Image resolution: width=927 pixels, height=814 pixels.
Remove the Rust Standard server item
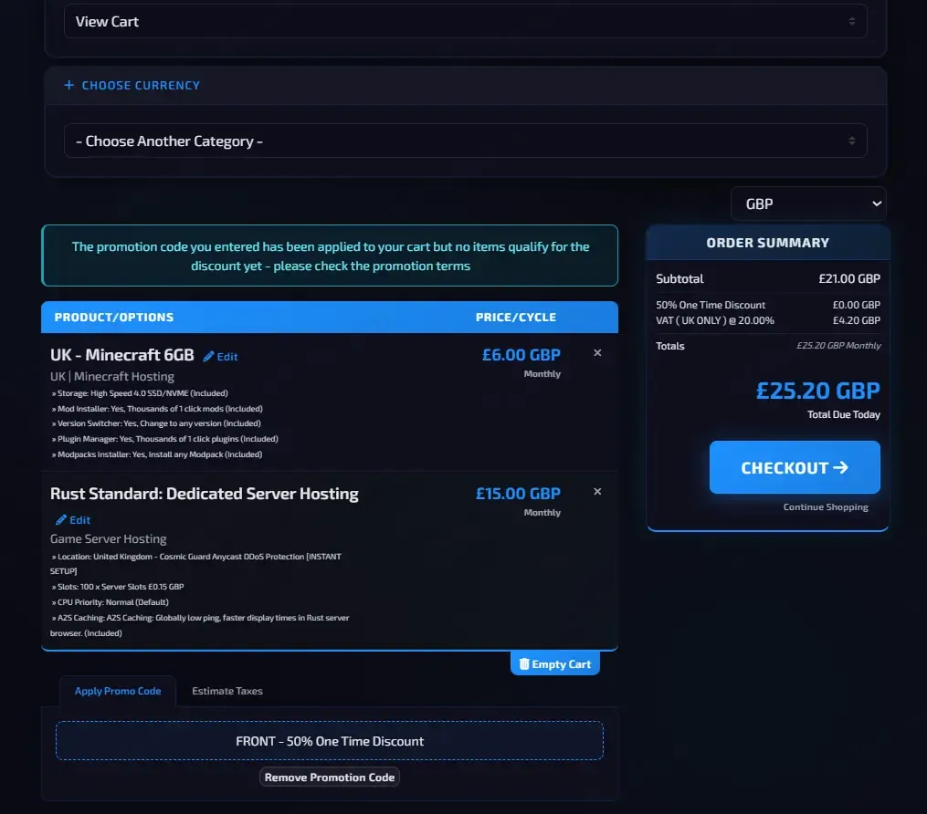[597, 492]
